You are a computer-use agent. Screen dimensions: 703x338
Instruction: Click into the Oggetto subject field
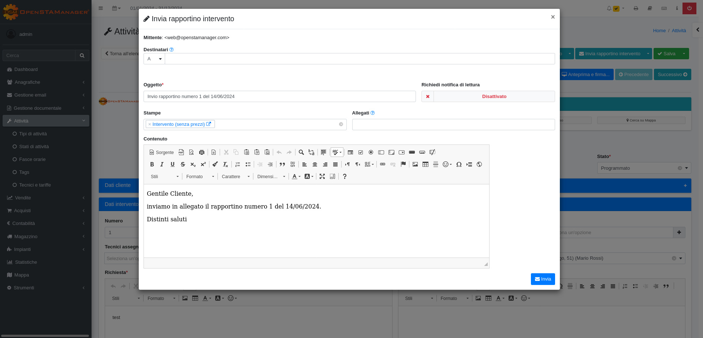(x=279, y=97)
